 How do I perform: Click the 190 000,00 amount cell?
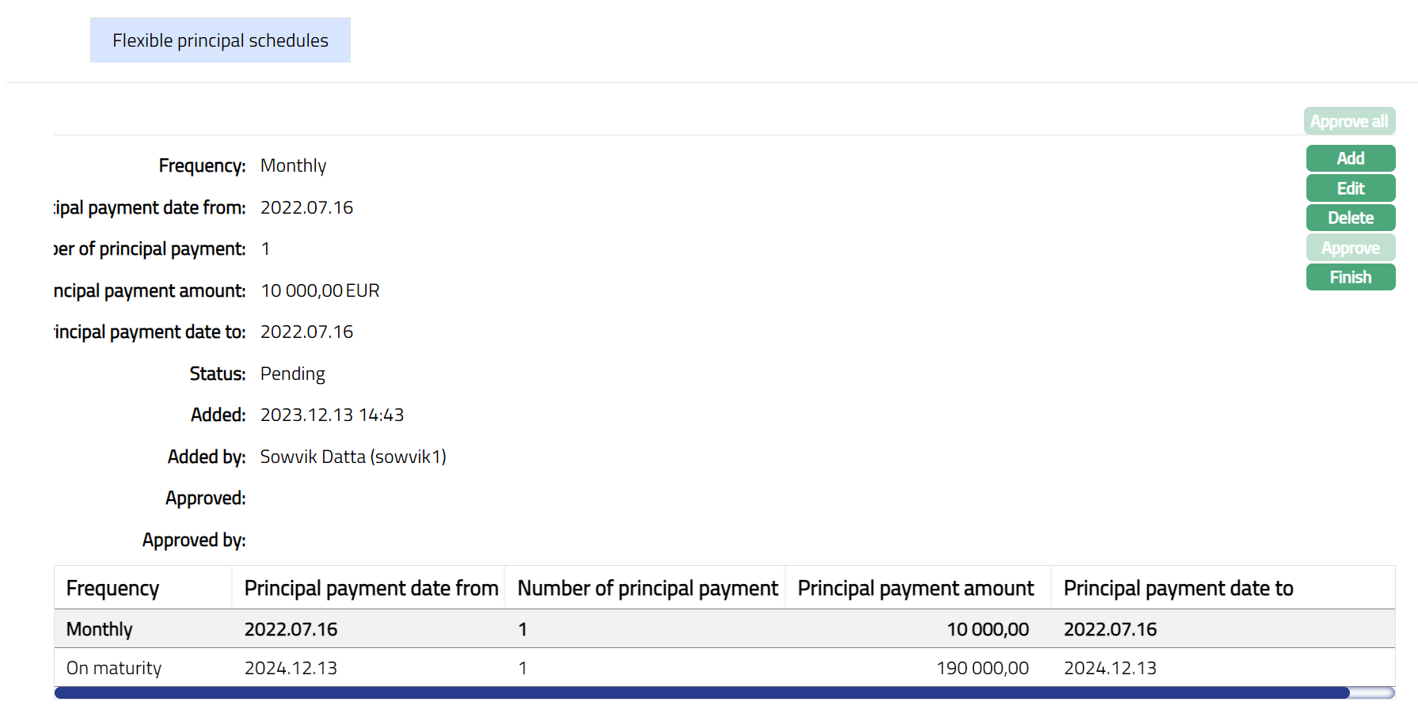[x=982, y=668]
